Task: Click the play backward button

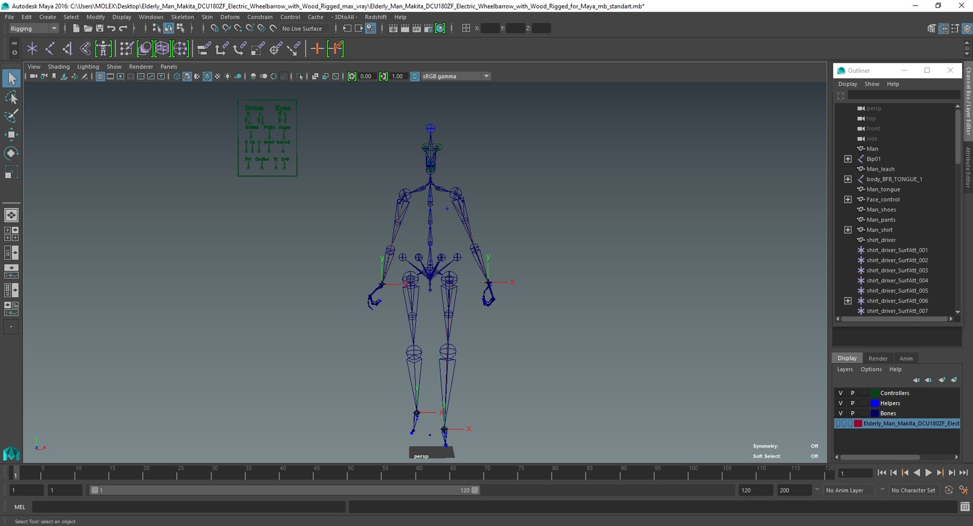Action: point(917,473)
